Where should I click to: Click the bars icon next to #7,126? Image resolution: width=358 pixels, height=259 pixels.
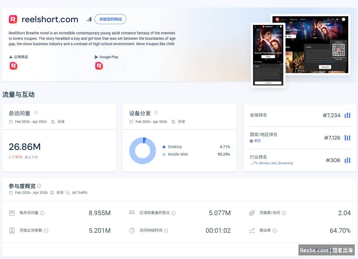pos(347,138)
